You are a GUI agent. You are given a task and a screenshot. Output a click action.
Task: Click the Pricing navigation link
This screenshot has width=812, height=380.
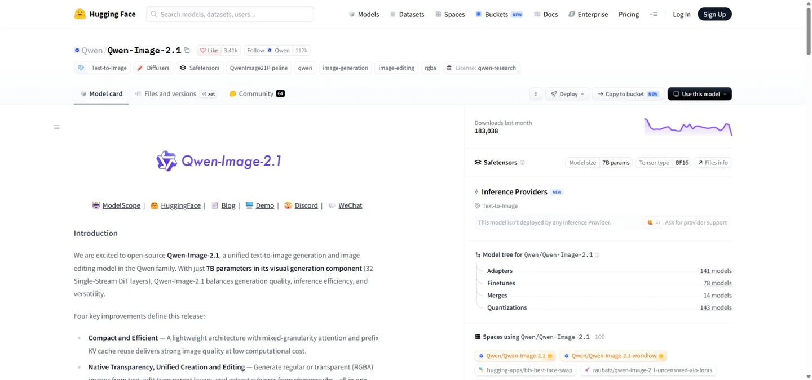coord(629,14)
